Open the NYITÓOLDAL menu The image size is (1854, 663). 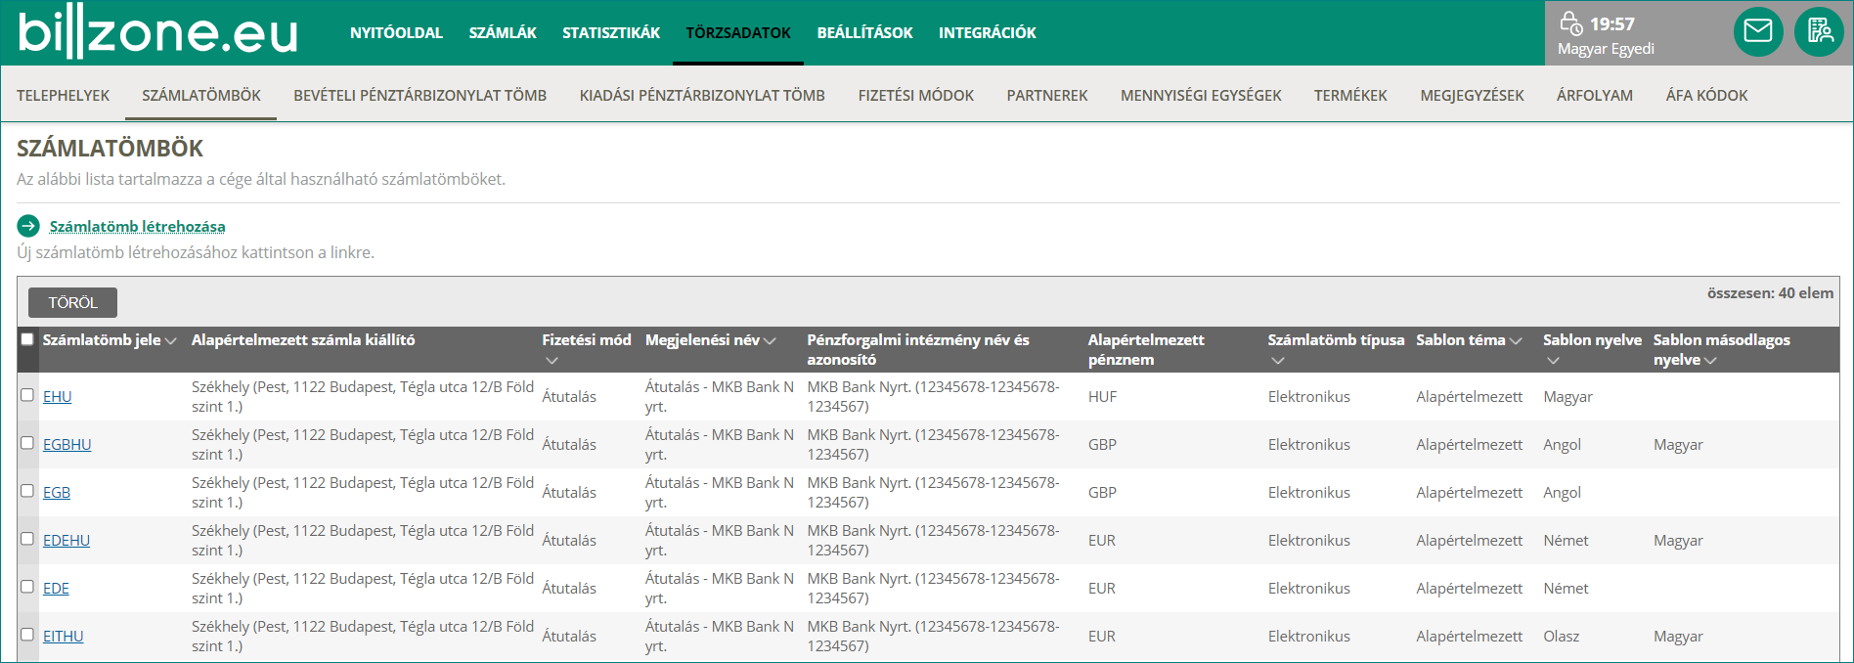(x=396, y=33)
